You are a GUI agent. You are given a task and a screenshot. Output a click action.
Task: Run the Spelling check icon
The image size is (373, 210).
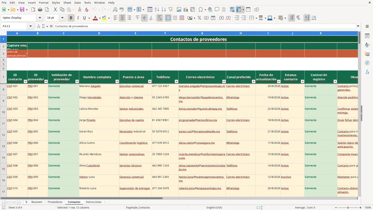[122, 10]
